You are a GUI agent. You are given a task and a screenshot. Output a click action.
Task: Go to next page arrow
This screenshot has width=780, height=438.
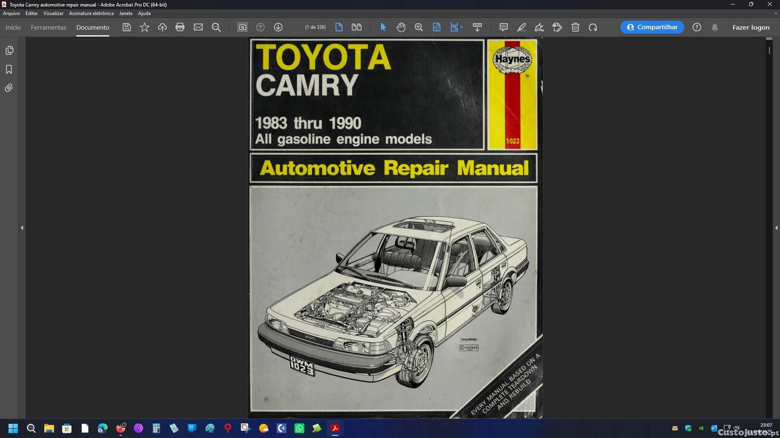(x=278, y=27)
